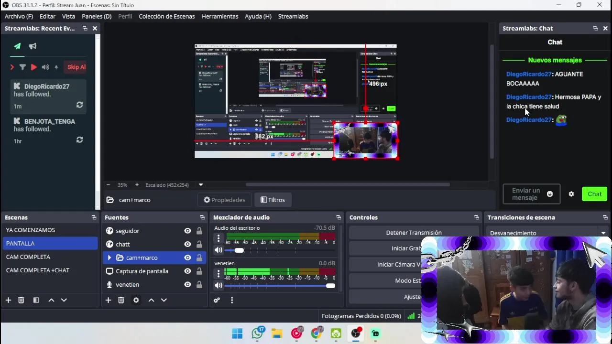Image resolution: width=612 pixels, height=344 pixels.
Task: Open Colección de Escenas menu
Action: 166,16
